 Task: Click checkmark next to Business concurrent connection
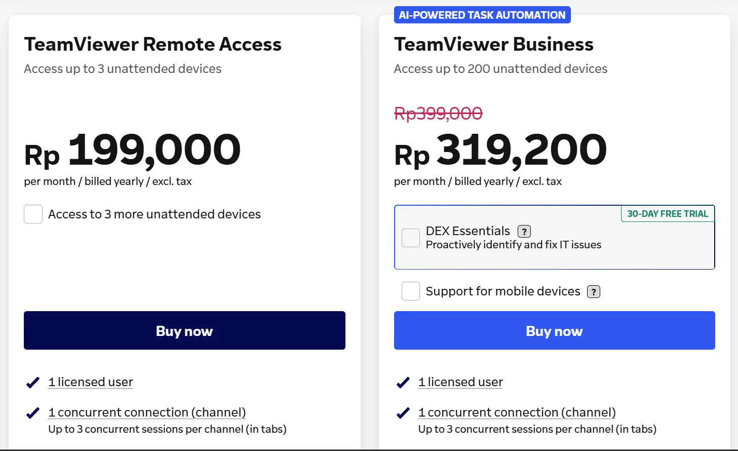point(403,414)
